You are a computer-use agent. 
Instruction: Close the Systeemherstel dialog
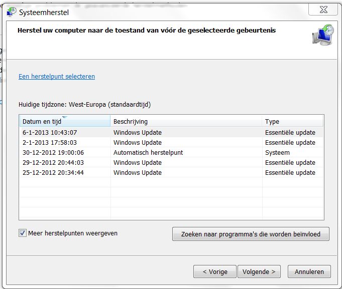tap(323, 10)
